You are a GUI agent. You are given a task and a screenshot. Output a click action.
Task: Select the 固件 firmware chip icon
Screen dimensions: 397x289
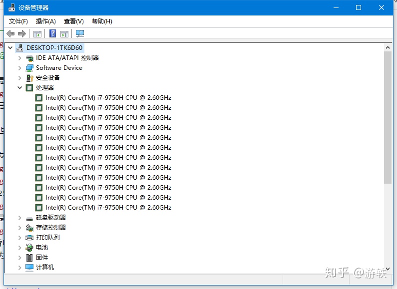click(x=29, y=258)
